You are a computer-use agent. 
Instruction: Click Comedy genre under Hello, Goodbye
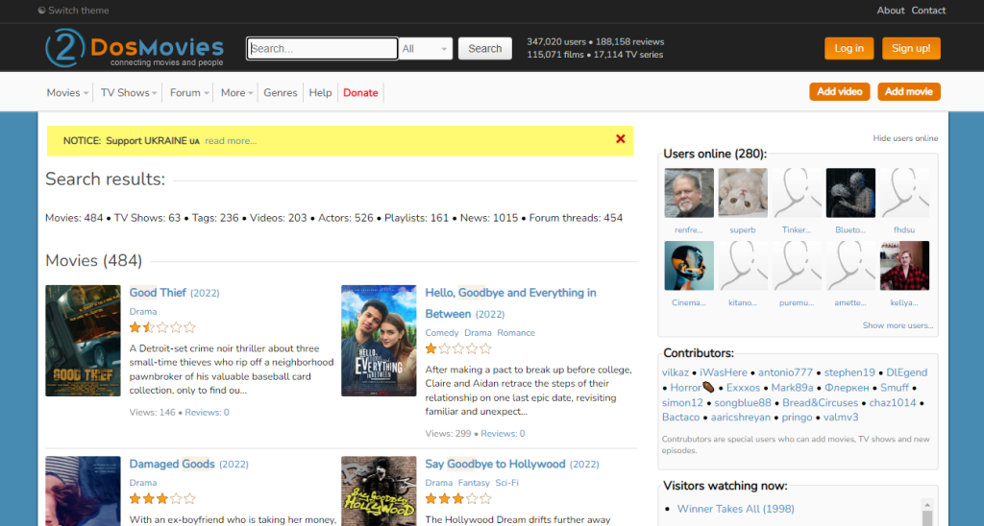pos(442,333)
